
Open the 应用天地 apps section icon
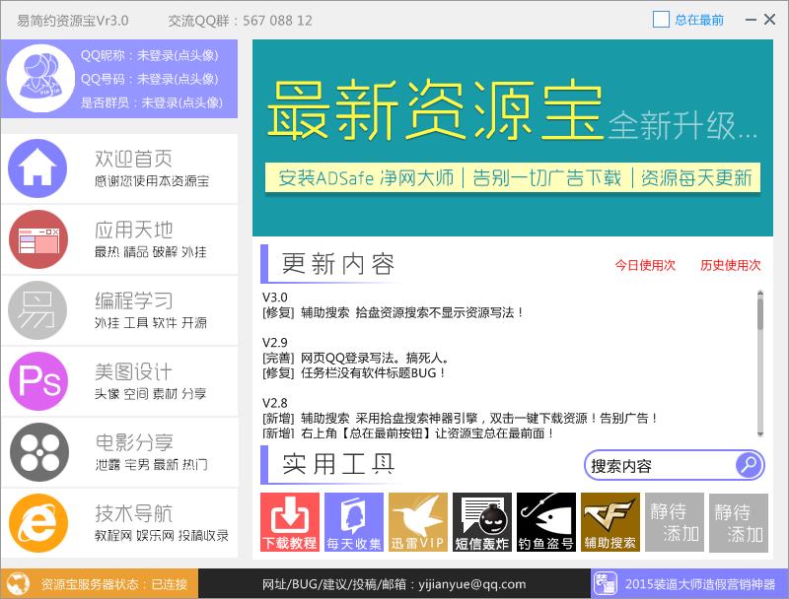37,239
